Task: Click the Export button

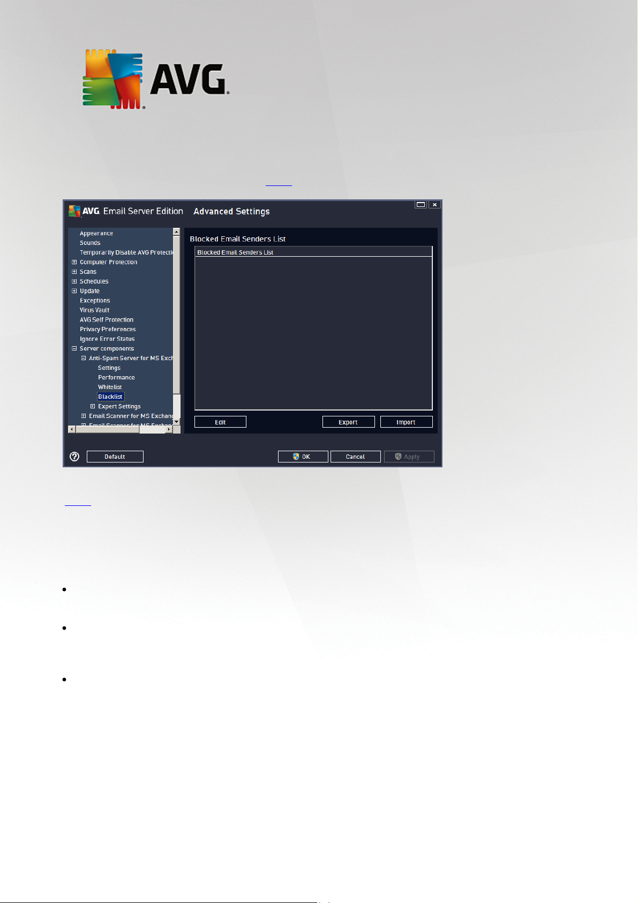Action: tap(348, 422)
